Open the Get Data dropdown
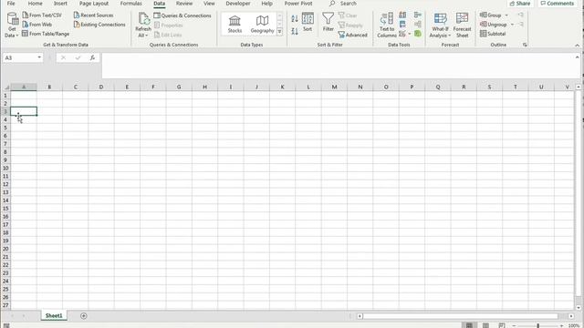The width and height of the screenshot is (584, 328). pyautogui.click(x=12, y=25)
